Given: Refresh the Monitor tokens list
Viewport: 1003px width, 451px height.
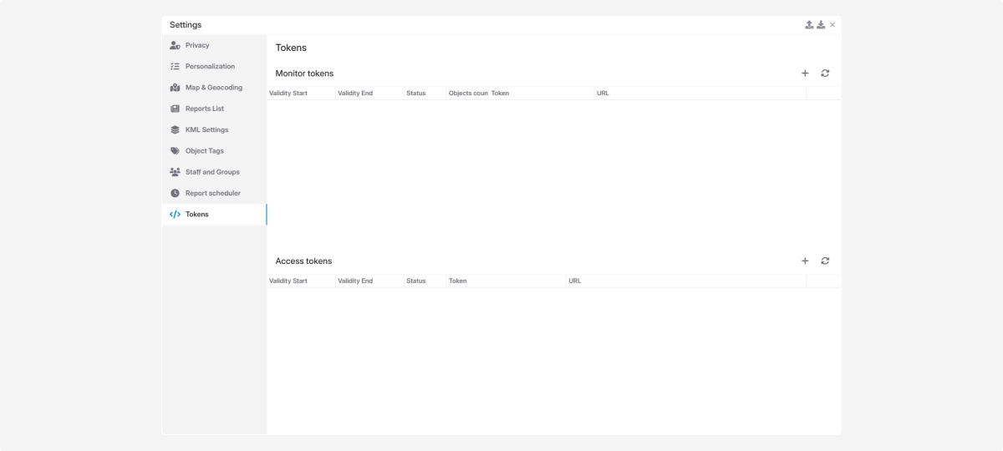Looking at the screenshot, I should point(825,73).
